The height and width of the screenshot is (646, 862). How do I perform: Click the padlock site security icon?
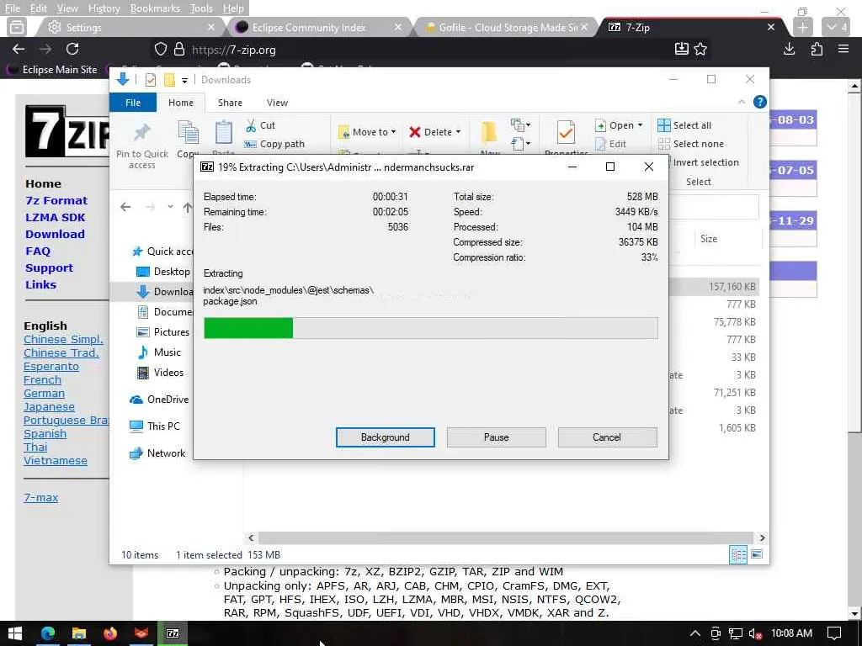(179, 50)
